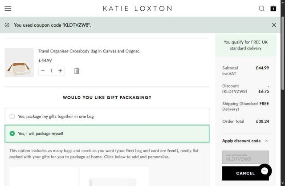Screen dimensions: 285x186
Task: Click the coupon success checkmark icon
Action: [x=7, y=25]
